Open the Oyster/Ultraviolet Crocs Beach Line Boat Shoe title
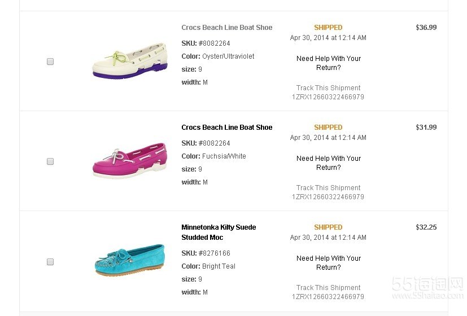This screenshot has width=467, height=316. [x=226, y=28]
